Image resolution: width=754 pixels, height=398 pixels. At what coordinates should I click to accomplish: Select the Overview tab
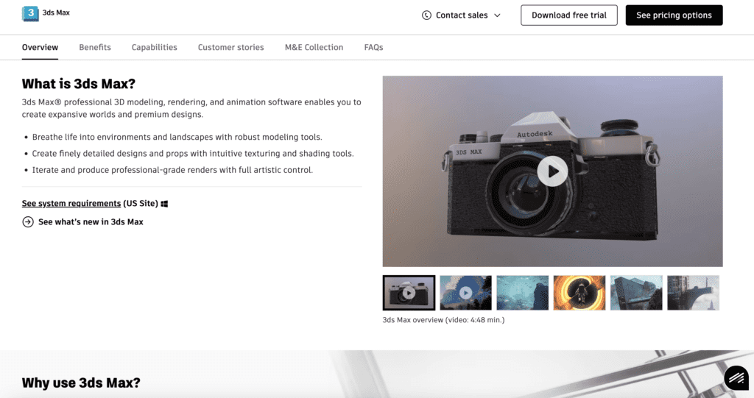(x=40, y=47)
